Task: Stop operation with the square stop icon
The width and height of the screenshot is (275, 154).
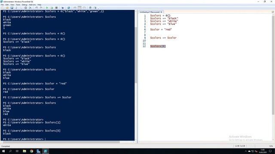Action: click(56, 8)
